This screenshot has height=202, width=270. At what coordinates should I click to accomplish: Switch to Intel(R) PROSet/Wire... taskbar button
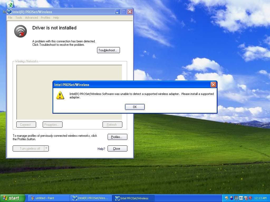click(x=91, y=198)
